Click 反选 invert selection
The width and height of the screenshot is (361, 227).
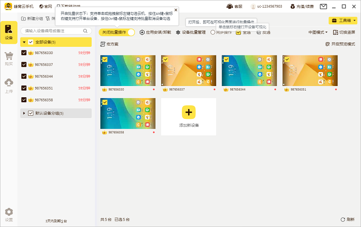point(264,32)
